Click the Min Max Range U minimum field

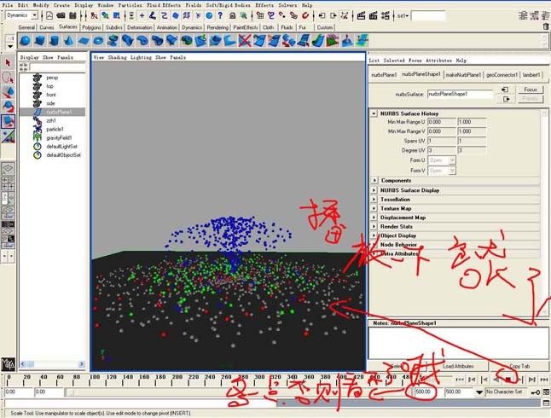point(441,122)
